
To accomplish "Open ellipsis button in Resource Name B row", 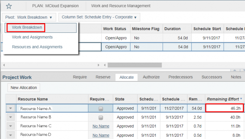I will tap(101, 118).
